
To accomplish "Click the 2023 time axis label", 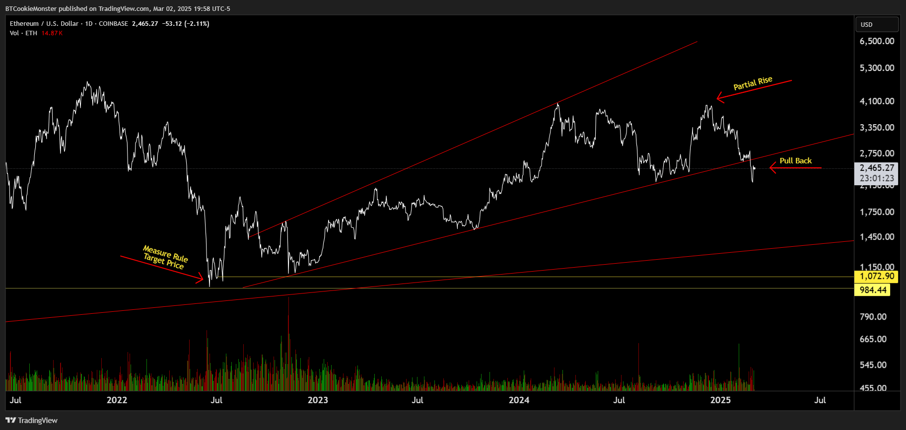I will click(x=318, y=400).
